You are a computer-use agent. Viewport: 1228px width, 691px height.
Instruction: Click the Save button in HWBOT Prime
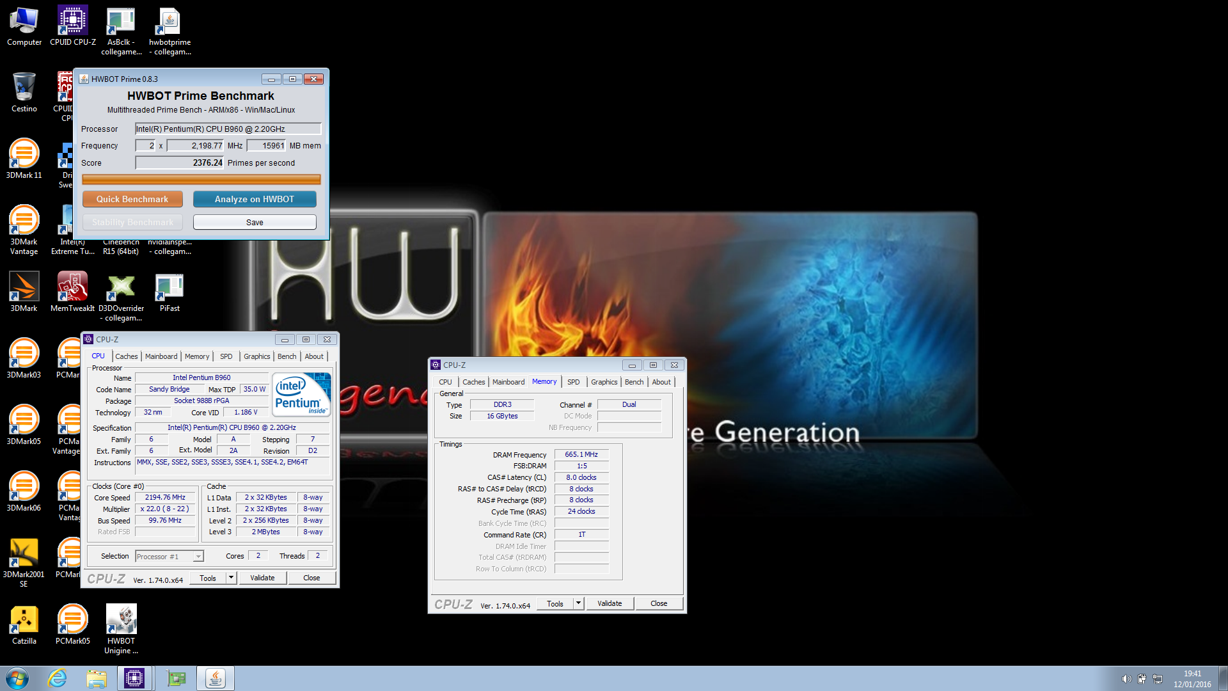click(255, 222)
